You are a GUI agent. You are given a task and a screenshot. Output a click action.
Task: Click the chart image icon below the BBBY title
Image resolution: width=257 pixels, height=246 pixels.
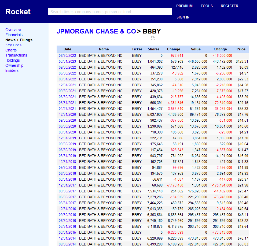153,38
